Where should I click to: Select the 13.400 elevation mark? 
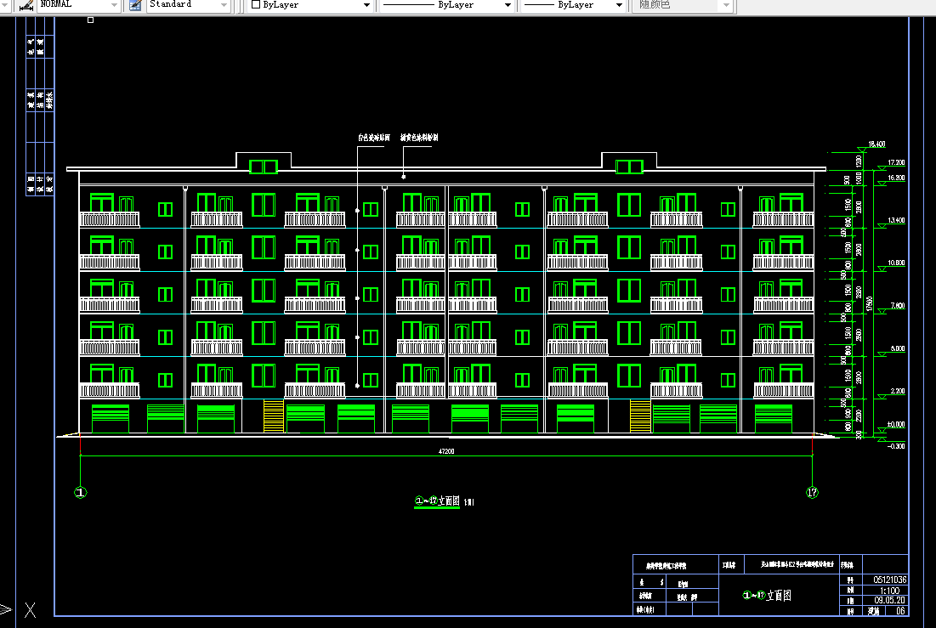point(896,220)
